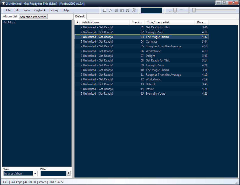
Task: Select track 07 Delight
Action: [x=141, y=56]
